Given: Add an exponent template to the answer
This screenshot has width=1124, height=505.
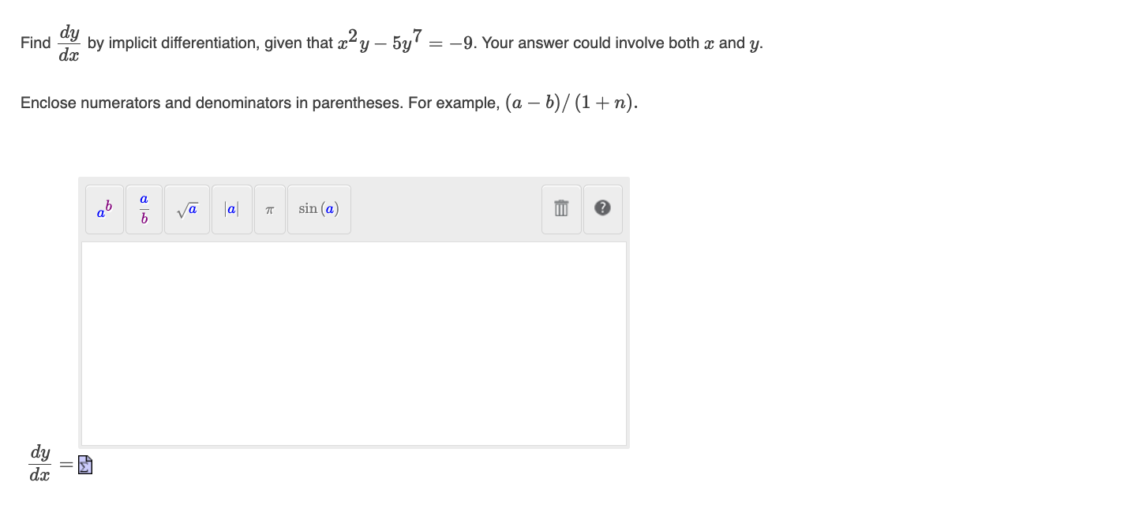Looking at the screenshot, I should pyautogui.click(x=103, y=208).
